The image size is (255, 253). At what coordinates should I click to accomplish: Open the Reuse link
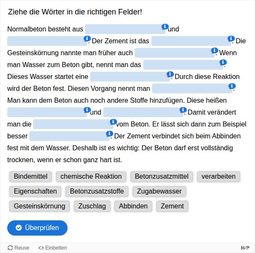point(19,248)
